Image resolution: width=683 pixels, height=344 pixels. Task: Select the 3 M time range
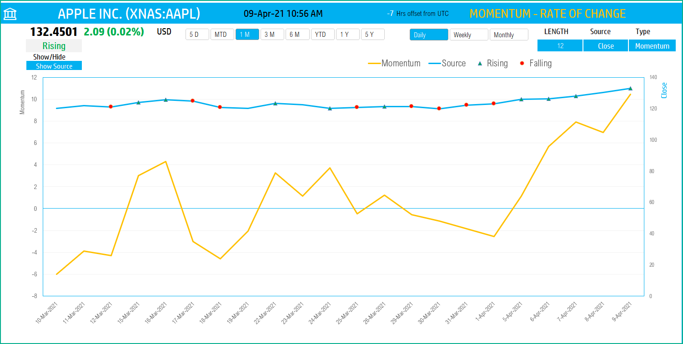pos(272,35)
